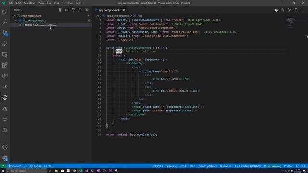This screenshot has width=308, height=173.
Task: Select the TODO Add more stuff here item
Action: pyautogui.click(x=40, y=25)
